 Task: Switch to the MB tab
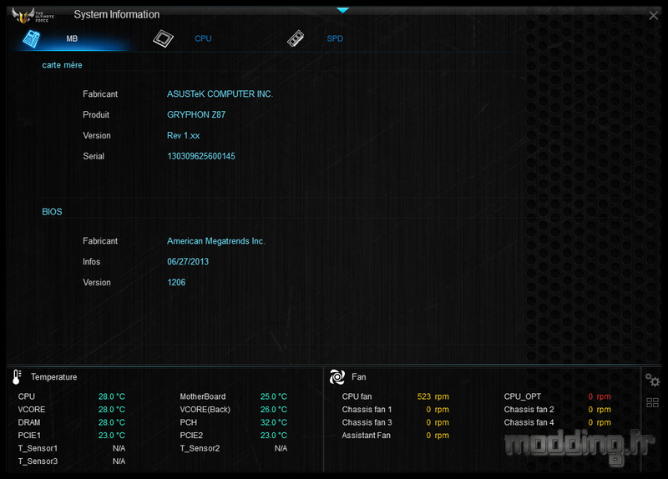[x=72, y=38]
